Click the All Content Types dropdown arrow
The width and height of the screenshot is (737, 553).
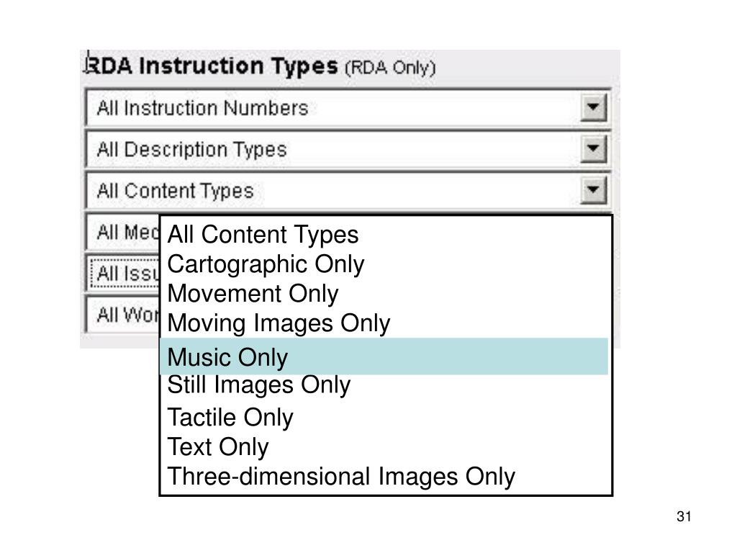point(594,190)
